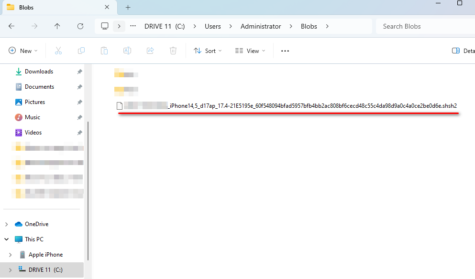Viewport: 475px width, 279px height.
Task: Open the Sort dropdown menu
Action: [x=208, y=51]
